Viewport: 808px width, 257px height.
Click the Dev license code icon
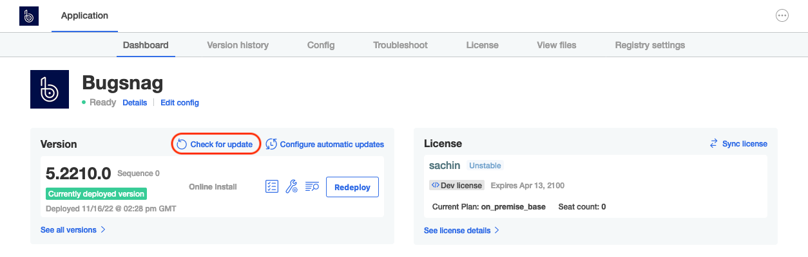[435, 185]
